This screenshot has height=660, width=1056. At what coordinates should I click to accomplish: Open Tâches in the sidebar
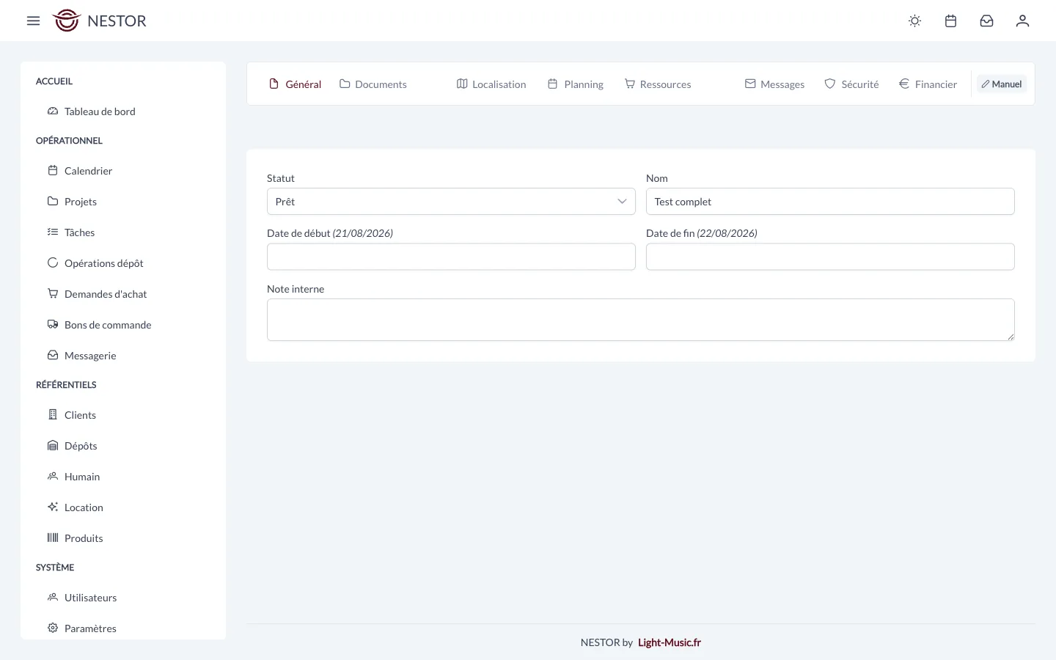pos(79,232)
